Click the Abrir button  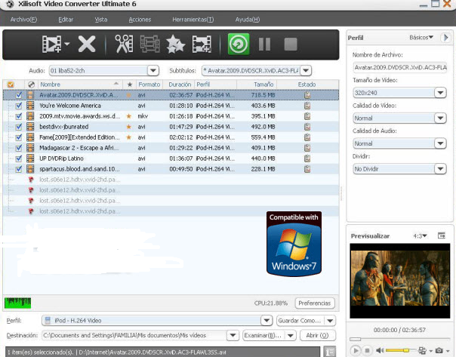(317, 335)
